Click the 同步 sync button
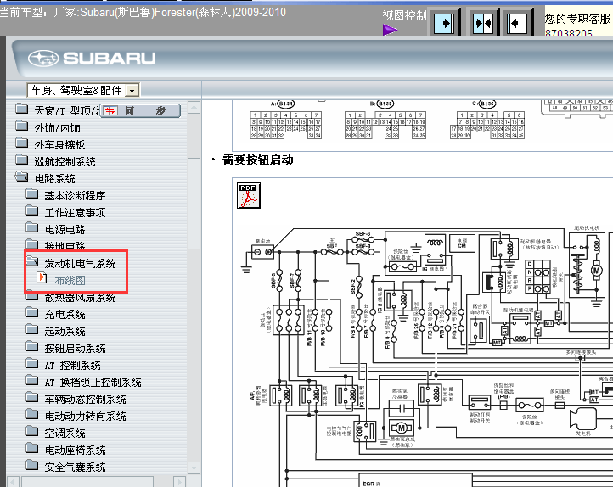This screenshot has width=613, height=487. [140, 111]
